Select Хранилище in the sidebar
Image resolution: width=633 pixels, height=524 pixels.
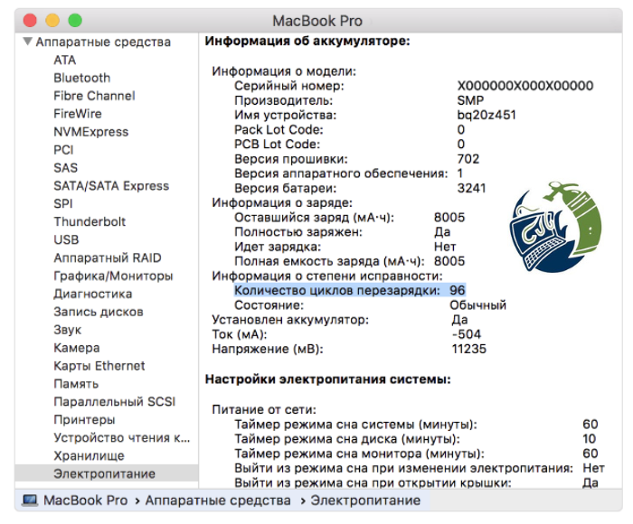pos(90,456)
